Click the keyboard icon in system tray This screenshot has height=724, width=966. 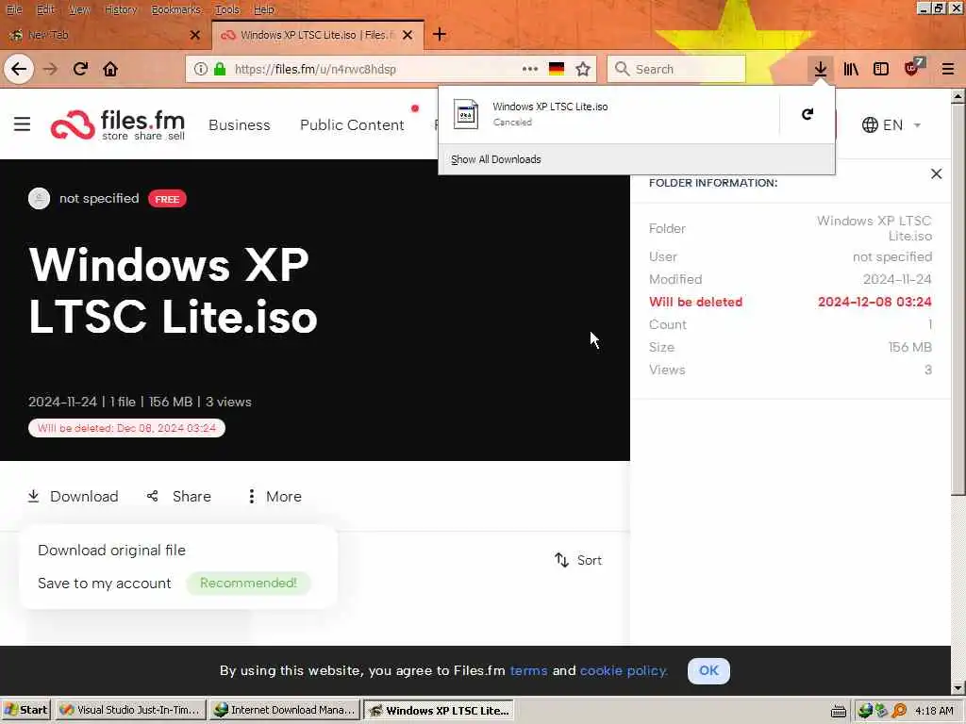838,711
